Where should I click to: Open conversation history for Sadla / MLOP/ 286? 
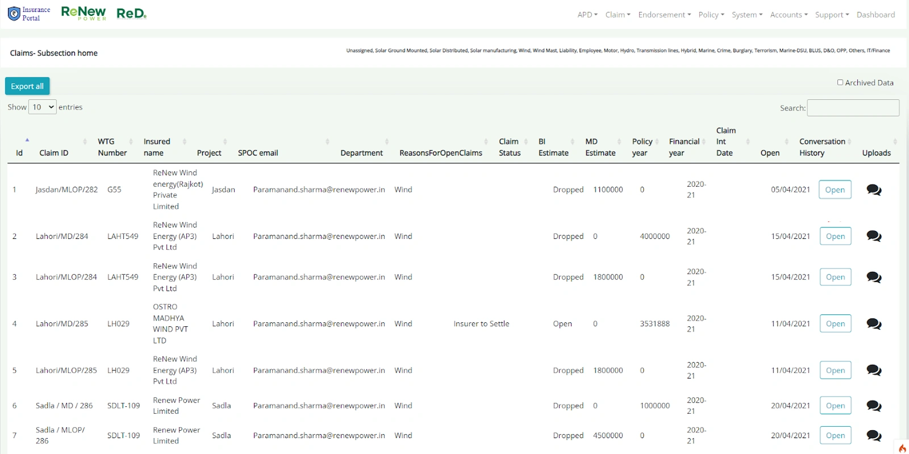(874, 435)
